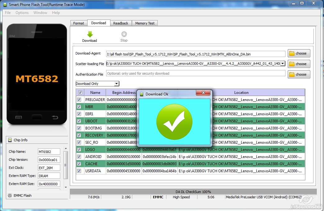
Task: Click the 7.61M/s speed status cell
Action: point(85,197)
